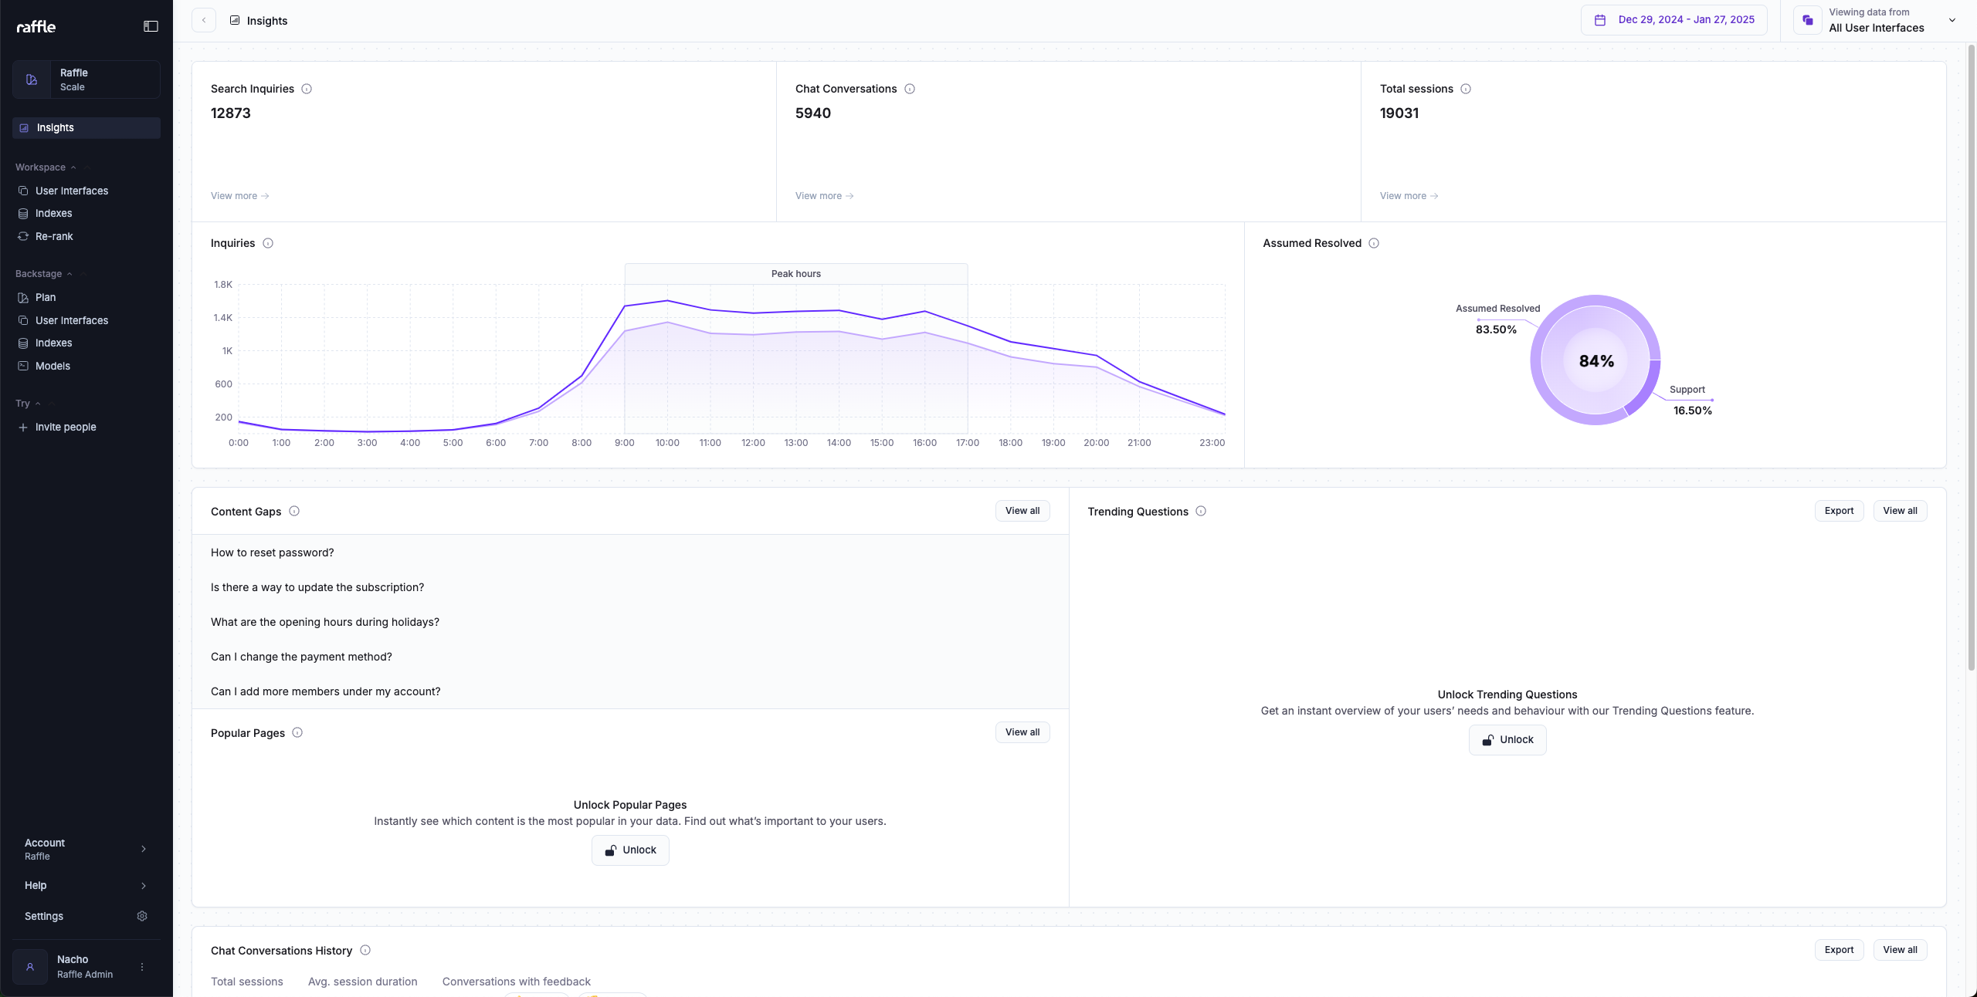Click the info icon beside Search Inquiries
The width and height of the screenshot is (1977, 997).
307,89
